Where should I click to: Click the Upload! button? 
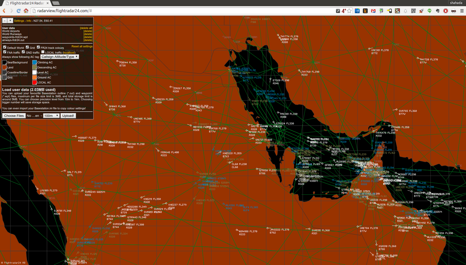pos(68,116)
